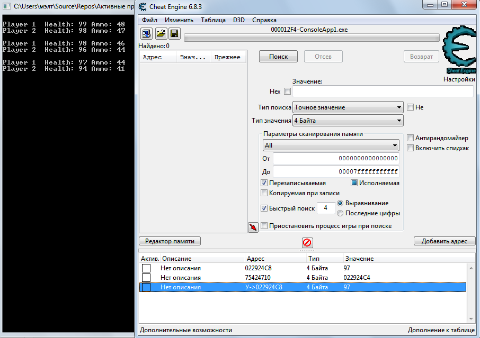
Task: Click the open process icon
Action: 146,34
